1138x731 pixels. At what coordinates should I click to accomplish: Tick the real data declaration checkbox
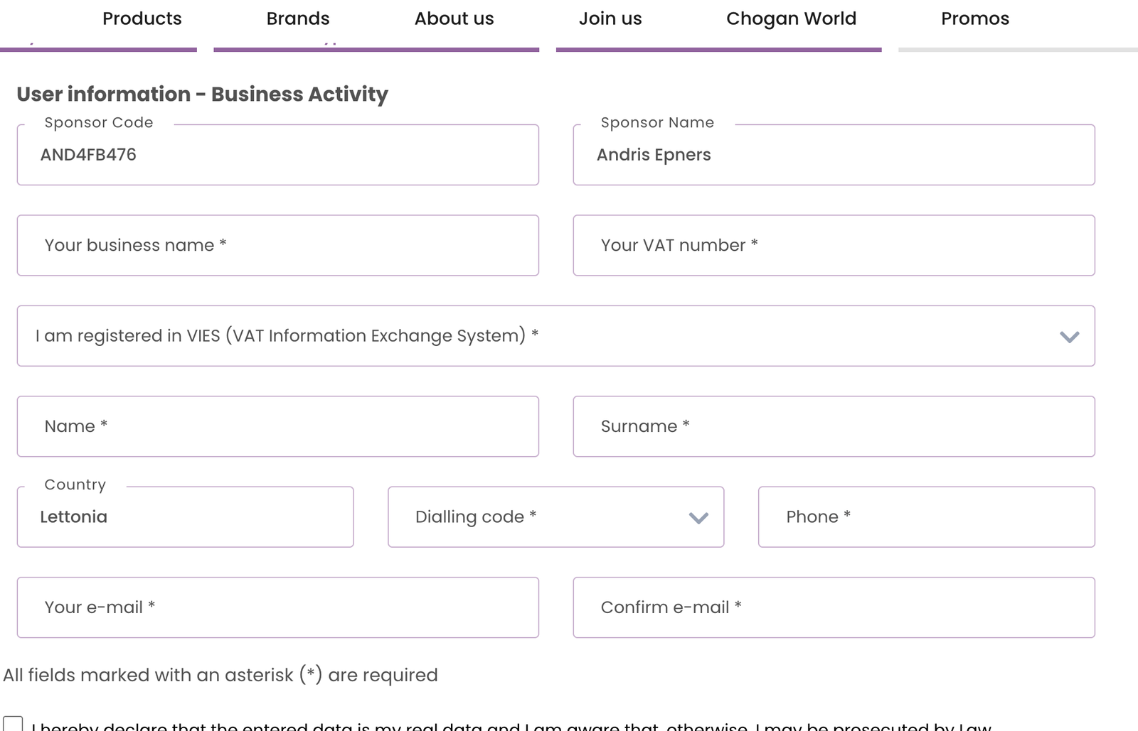(x=13, y=725)
